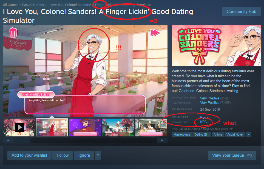The width and height of the screenshot is (264, 169).
Task: Click the thumbnail strip scrollbar handle
Action: click(x=22, y=141)
